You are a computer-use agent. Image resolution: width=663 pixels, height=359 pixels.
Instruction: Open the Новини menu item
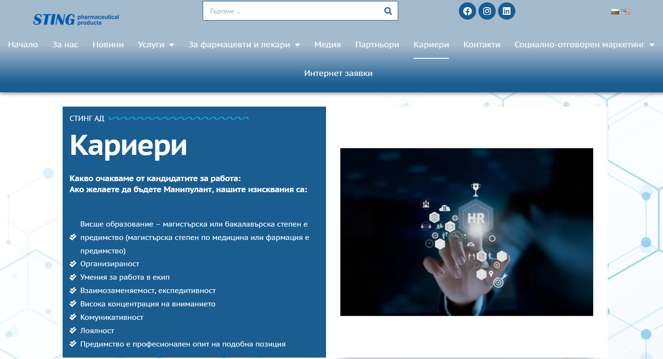(x=108, y=44)
